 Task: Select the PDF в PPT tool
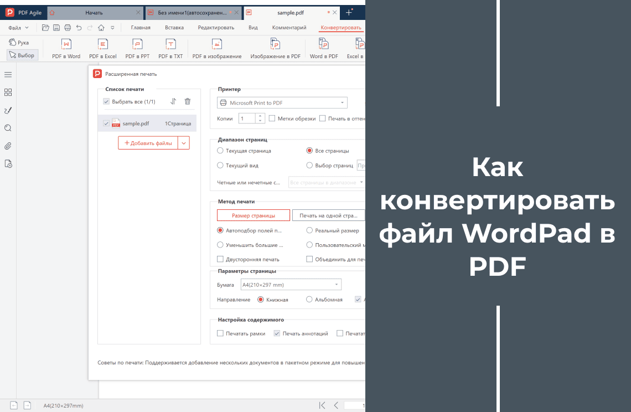[137, 48]
